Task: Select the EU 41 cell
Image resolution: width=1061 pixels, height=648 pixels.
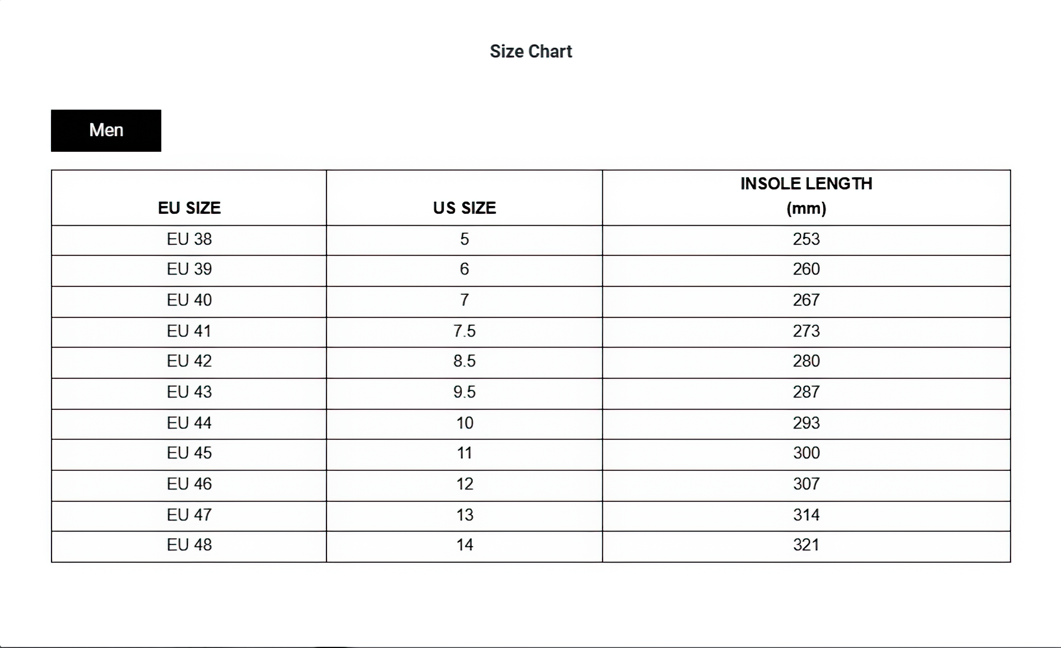Action: (189, 331)
